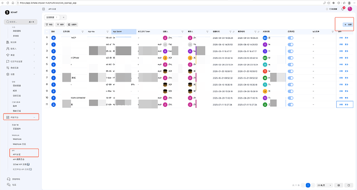Click the filter button above the table

tap(49, 25)
